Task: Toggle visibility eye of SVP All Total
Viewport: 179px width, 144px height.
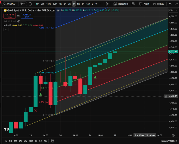Action: coord(19,22)
